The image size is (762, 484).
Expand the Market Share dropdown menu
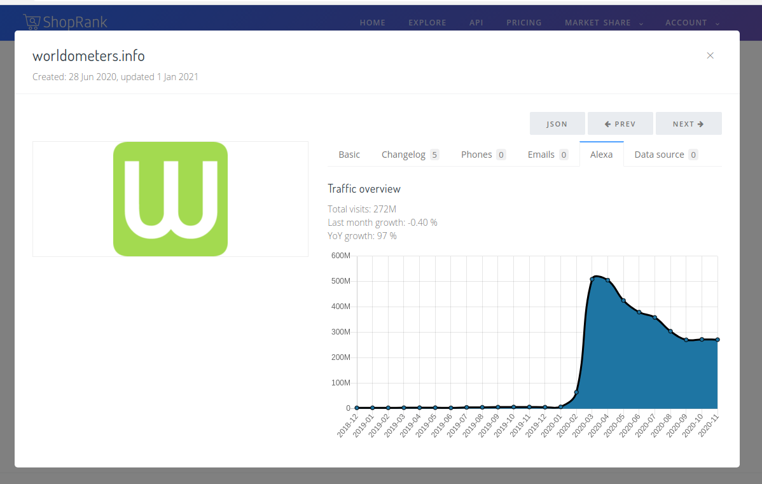604,23
